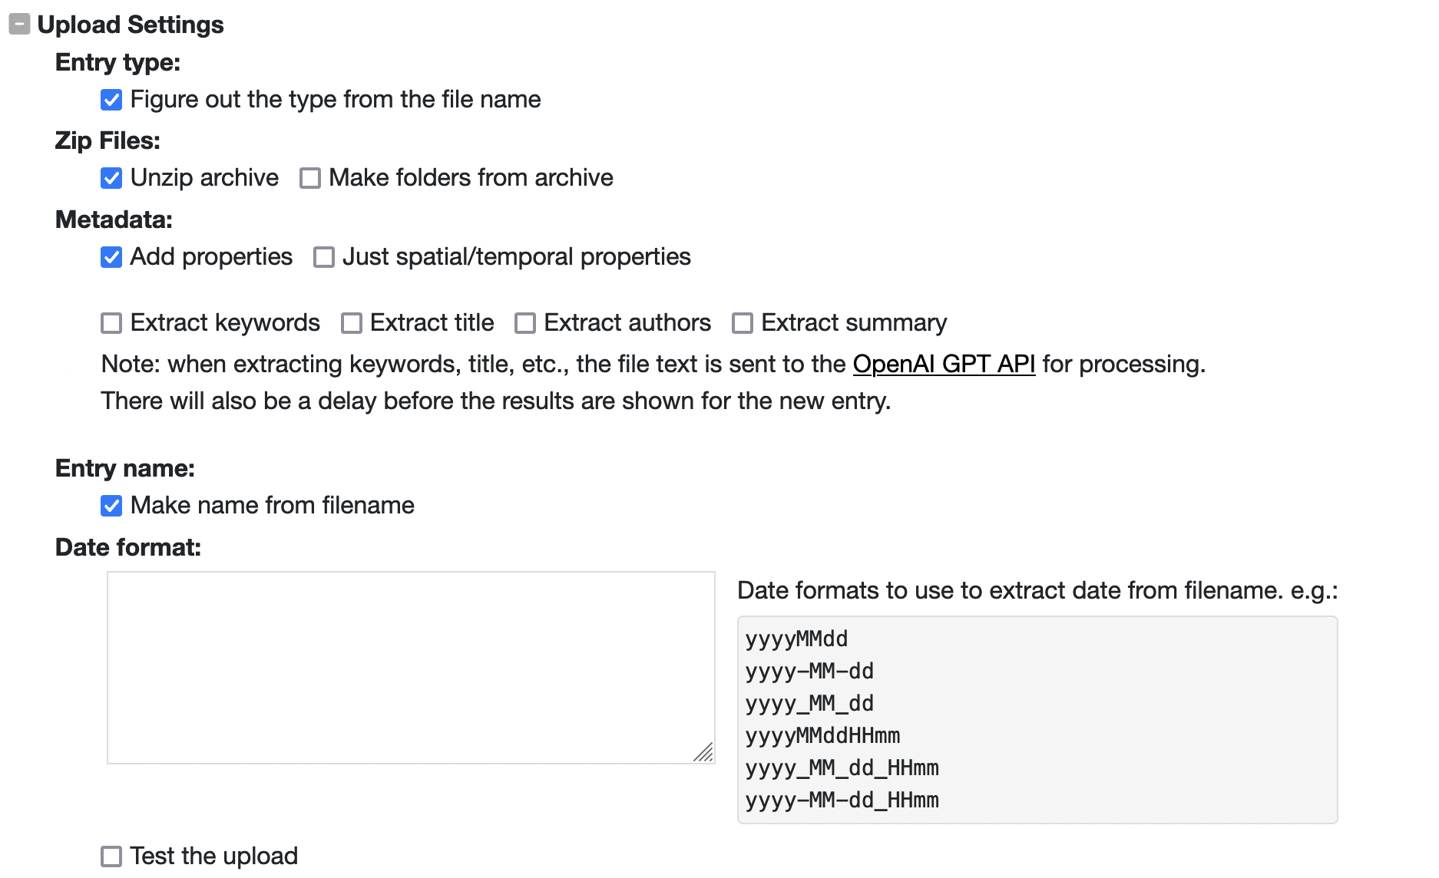Uncheck the Add properties option
Screen dimensions: 1439x878
coord(111,257)
